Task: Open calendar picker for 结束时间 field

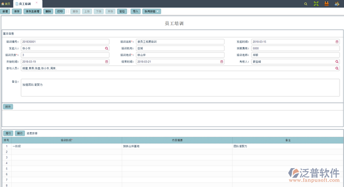Action: [222, 62]
